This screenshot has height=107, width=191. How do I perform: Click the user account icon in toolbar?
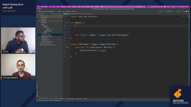160,11
